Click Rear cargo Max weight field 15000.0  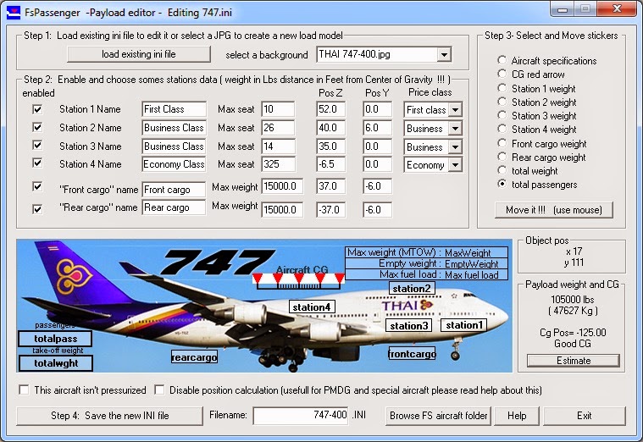pyautogui.click(x=283, y=209)
